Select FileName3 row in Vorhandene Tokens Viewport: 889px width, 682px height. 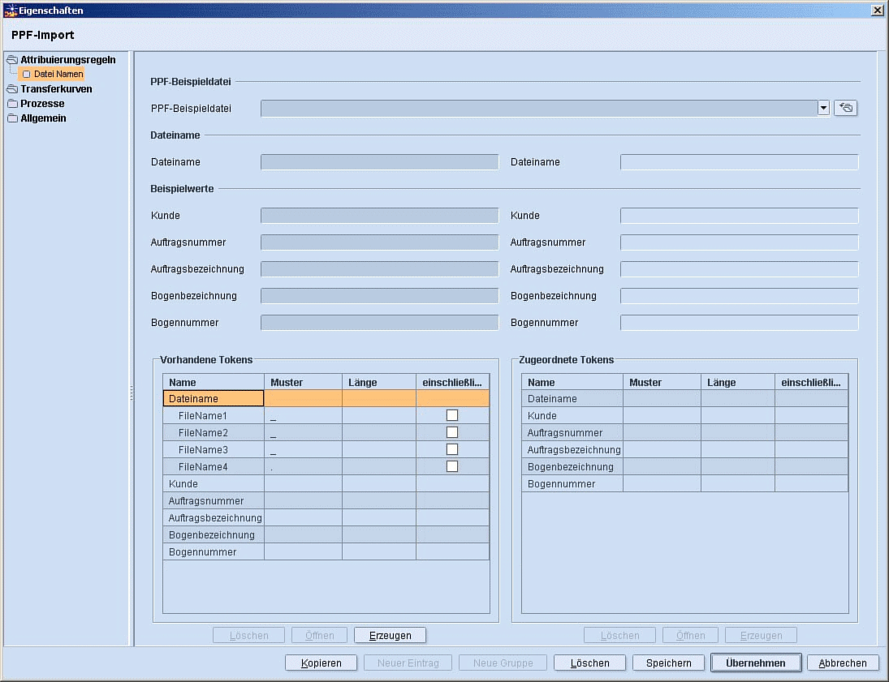(326, 449)
